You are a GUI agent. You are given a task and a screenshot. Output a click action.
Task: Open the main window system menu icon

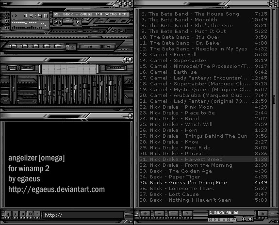click(4, 3)
